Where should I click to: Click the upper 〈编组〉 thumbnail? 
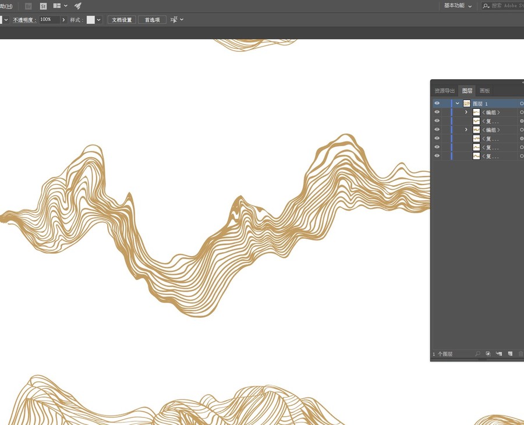(476, 112)
